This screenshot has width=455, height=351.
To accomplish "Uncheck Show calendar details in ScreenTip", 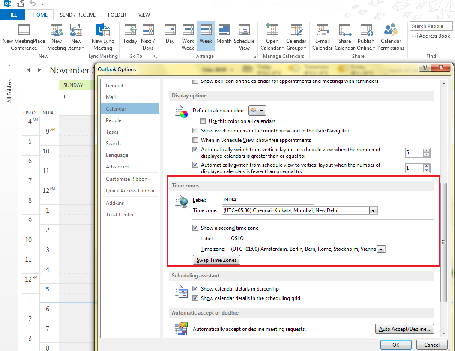I will pyautogui.click(x=195, y=288).
